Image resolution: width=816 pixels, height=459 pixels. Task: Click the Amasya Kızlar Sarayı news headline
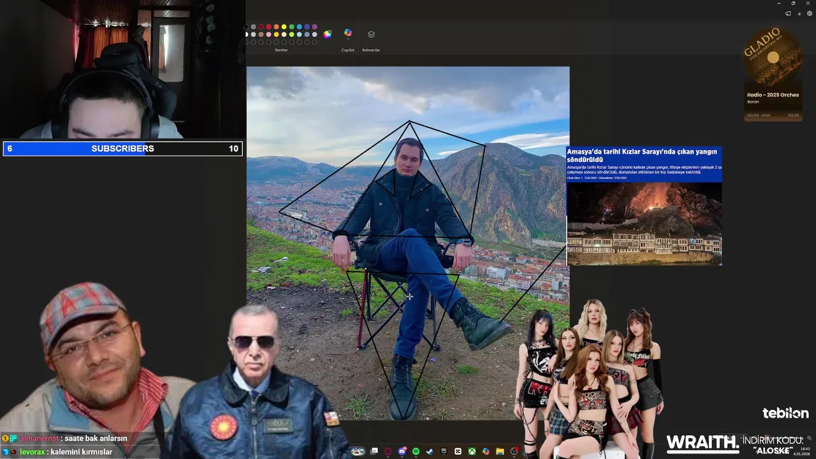pyautogui.click(x=642, y=156)
